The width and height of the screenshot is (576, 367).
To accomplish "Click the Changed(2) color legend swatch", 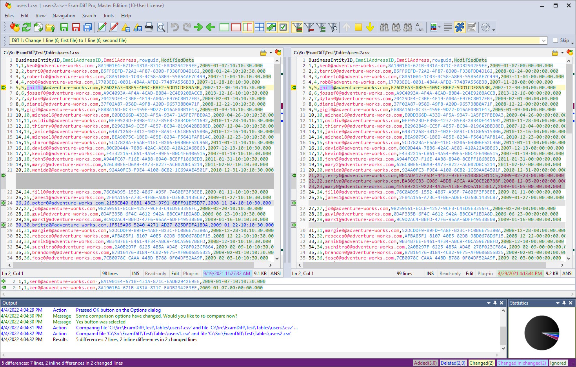I will click(x=482, y=363).
